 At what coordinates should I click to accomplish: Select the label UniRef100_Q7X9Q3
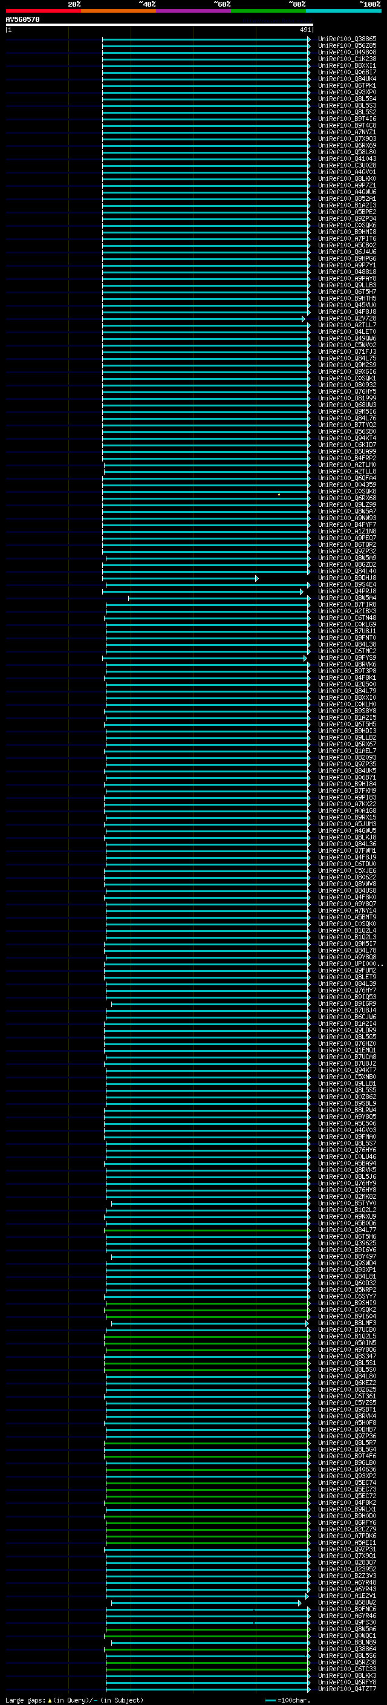point(347,139)
